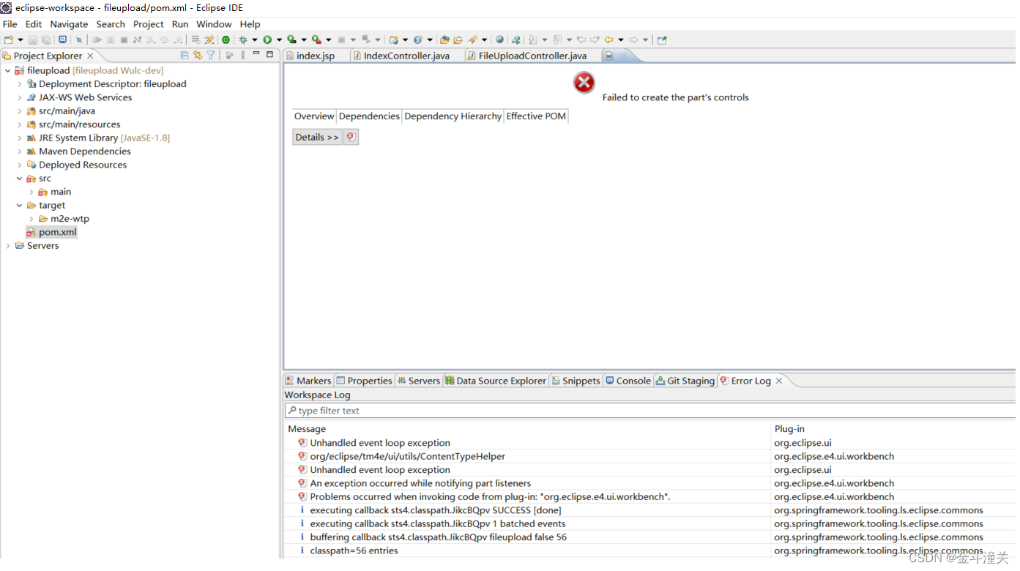Open Project Explorer View Menu dots

(243, 55)
